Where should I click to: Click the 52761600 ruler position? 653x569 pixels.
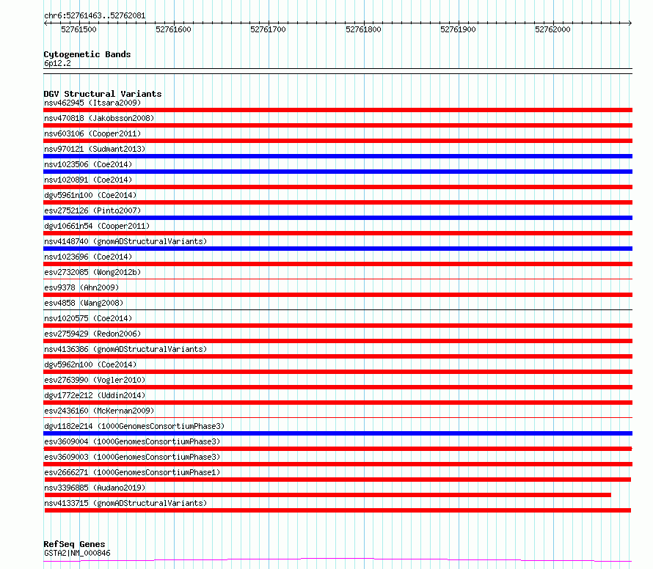[173, 29]
